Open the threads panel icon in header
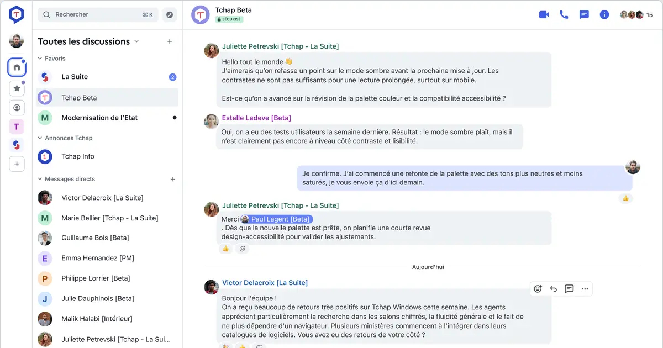 [x=584, y=15]
